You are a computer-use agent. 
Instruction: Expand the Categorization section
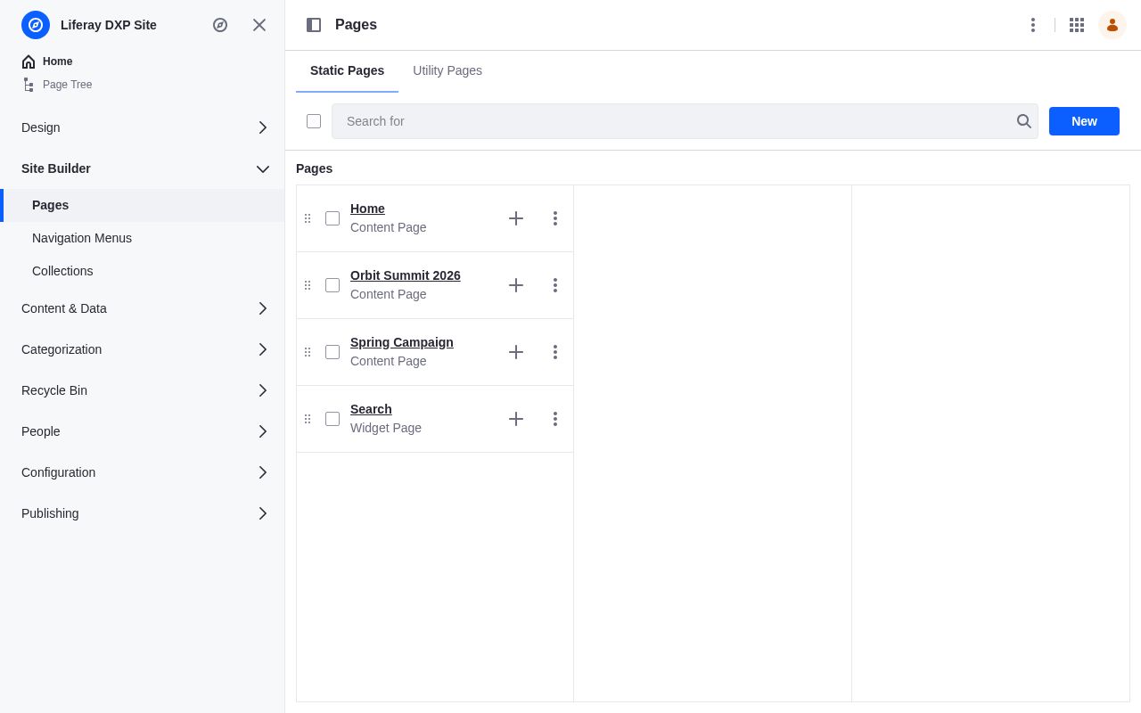point(143,349)
